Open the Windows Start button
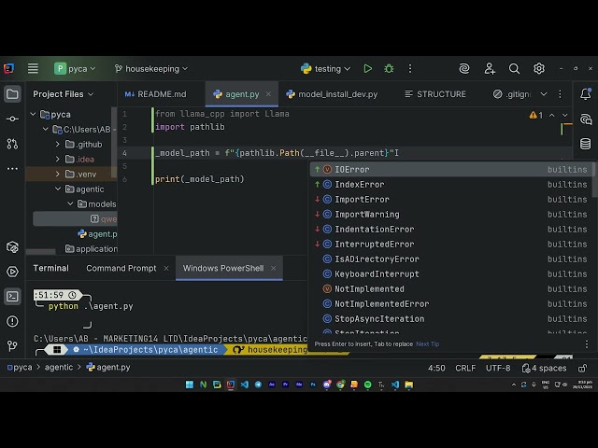This screenshot has height=448, width=598. tap(190, 385)
